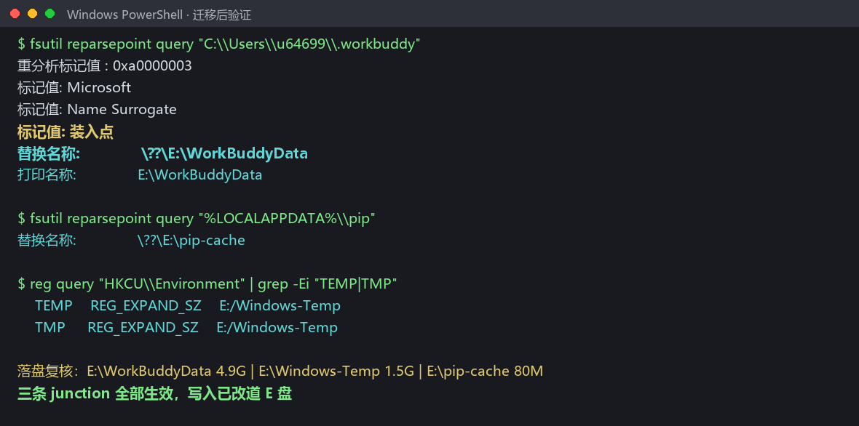Screen dimensions: 859x426
Task: Click the Windows PowerShell window title
Action: point(159,15)
